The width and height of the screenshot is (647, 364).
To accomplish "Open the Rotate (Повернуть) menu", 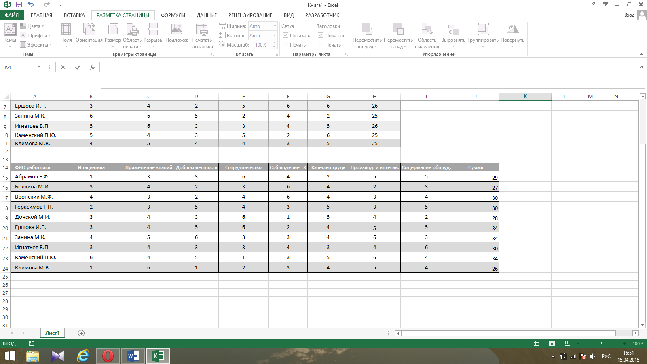I will click(512, 35).
